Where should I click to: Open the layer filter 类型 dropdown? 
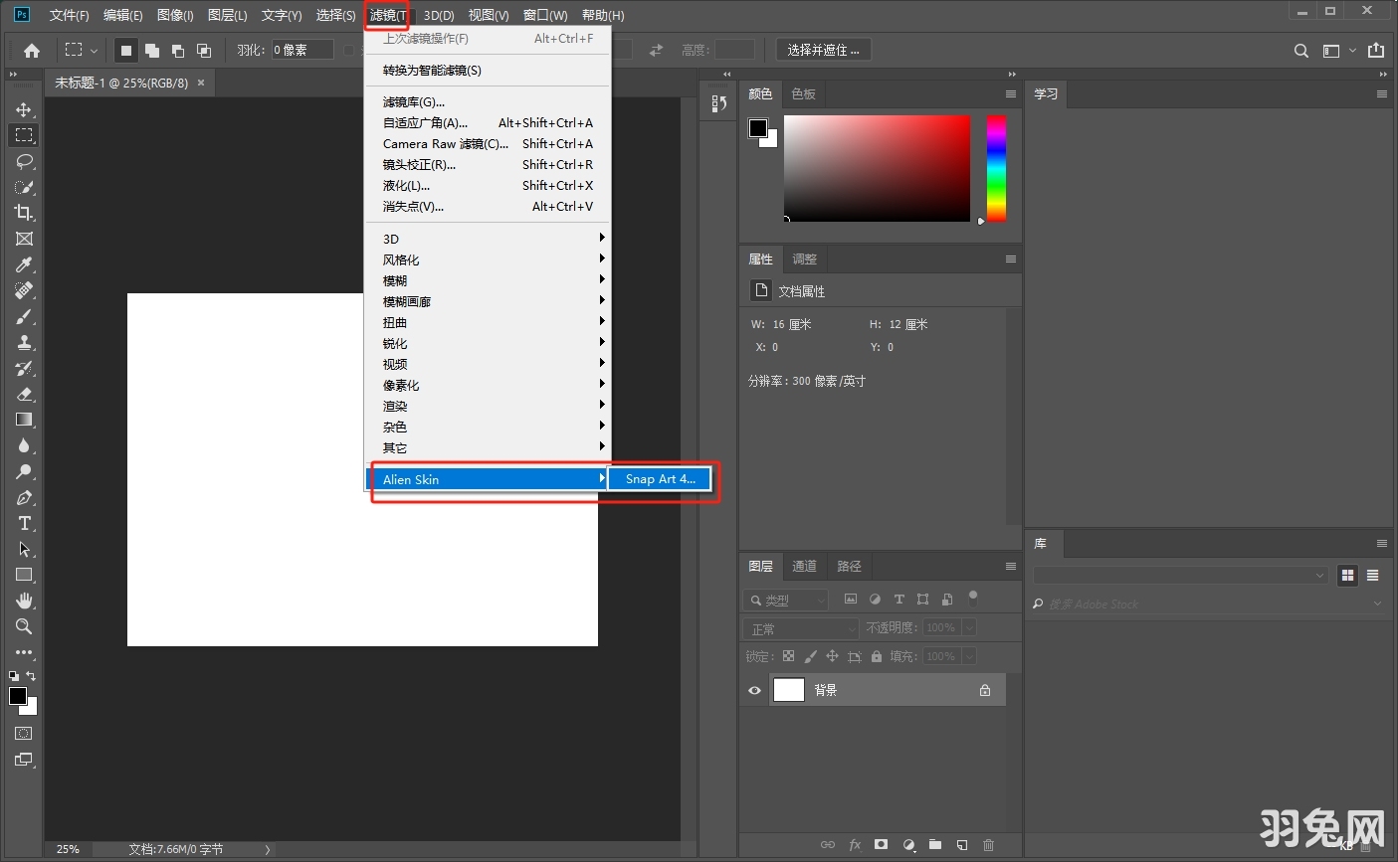click(786, 600)
